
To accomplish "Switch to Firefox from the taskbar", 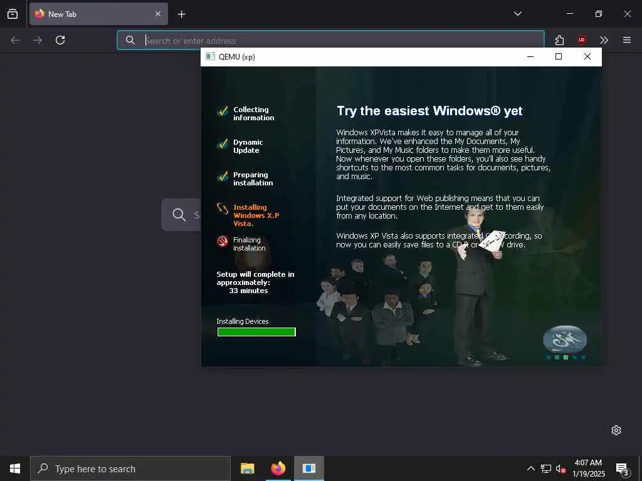I will click(278, 468).
